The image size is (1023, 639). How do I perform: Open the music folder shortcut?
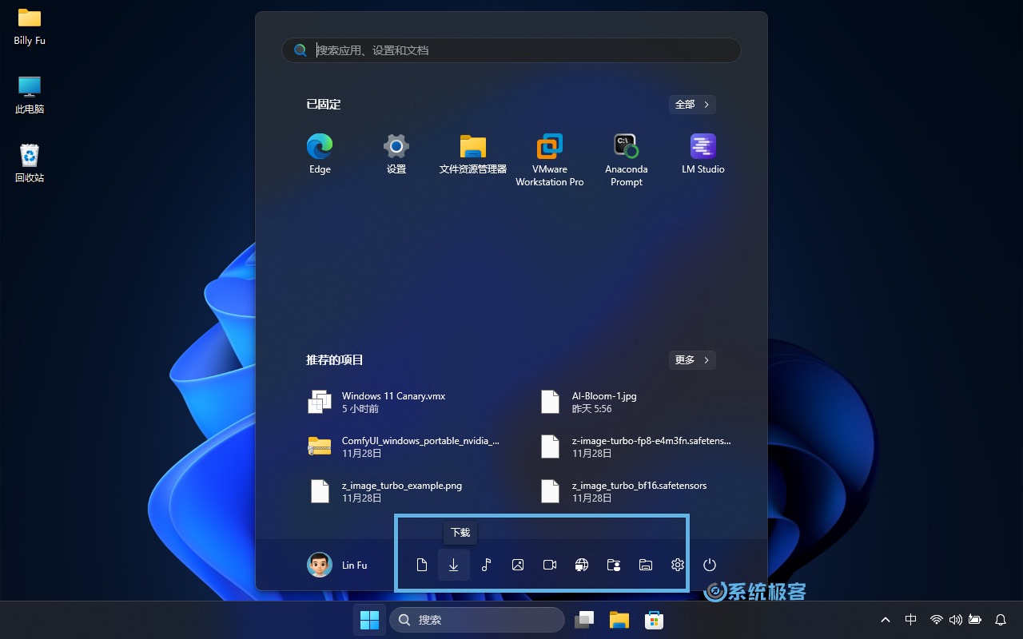pos(486,565)
